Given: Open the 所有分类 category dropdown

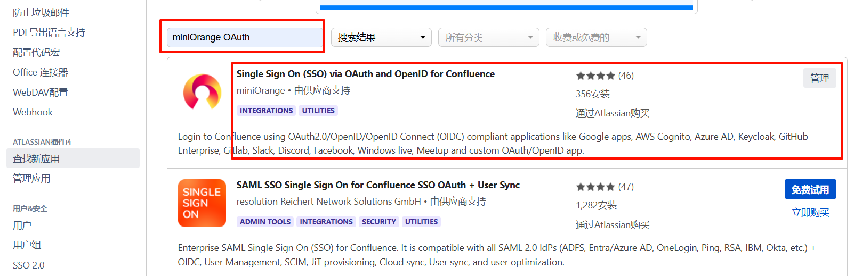Looking at the screenshot, I should [488, 37].
